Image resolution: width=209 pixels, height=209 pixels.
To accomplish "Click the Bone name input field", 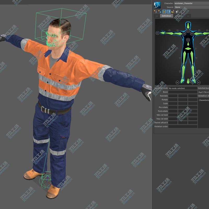I will pos(183,92).
